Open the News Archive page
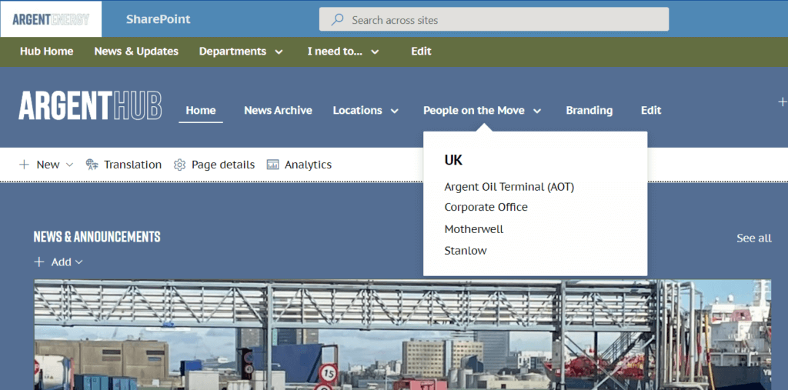Viewport: 788px width, 390px height. pos(278,110)
